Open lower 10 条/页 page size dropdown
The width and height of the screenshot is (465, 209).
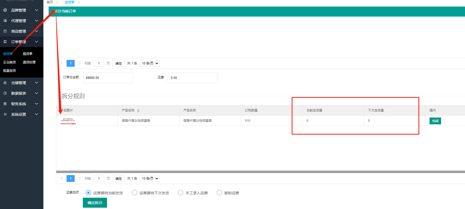[149, 179]
